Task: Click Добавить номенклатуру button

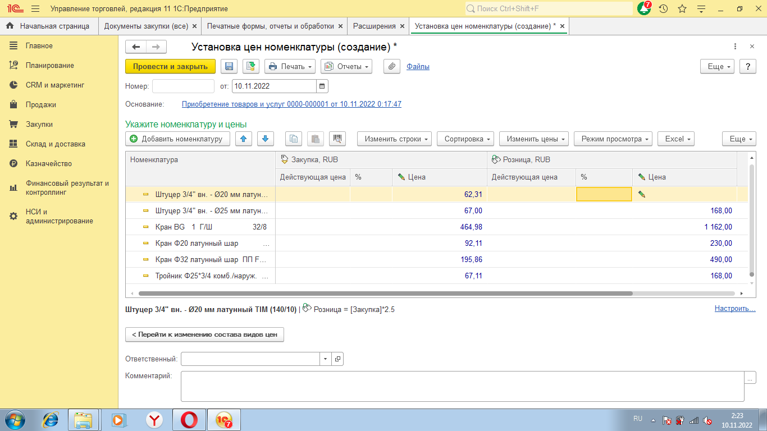Action: click(x=177, y=139)
